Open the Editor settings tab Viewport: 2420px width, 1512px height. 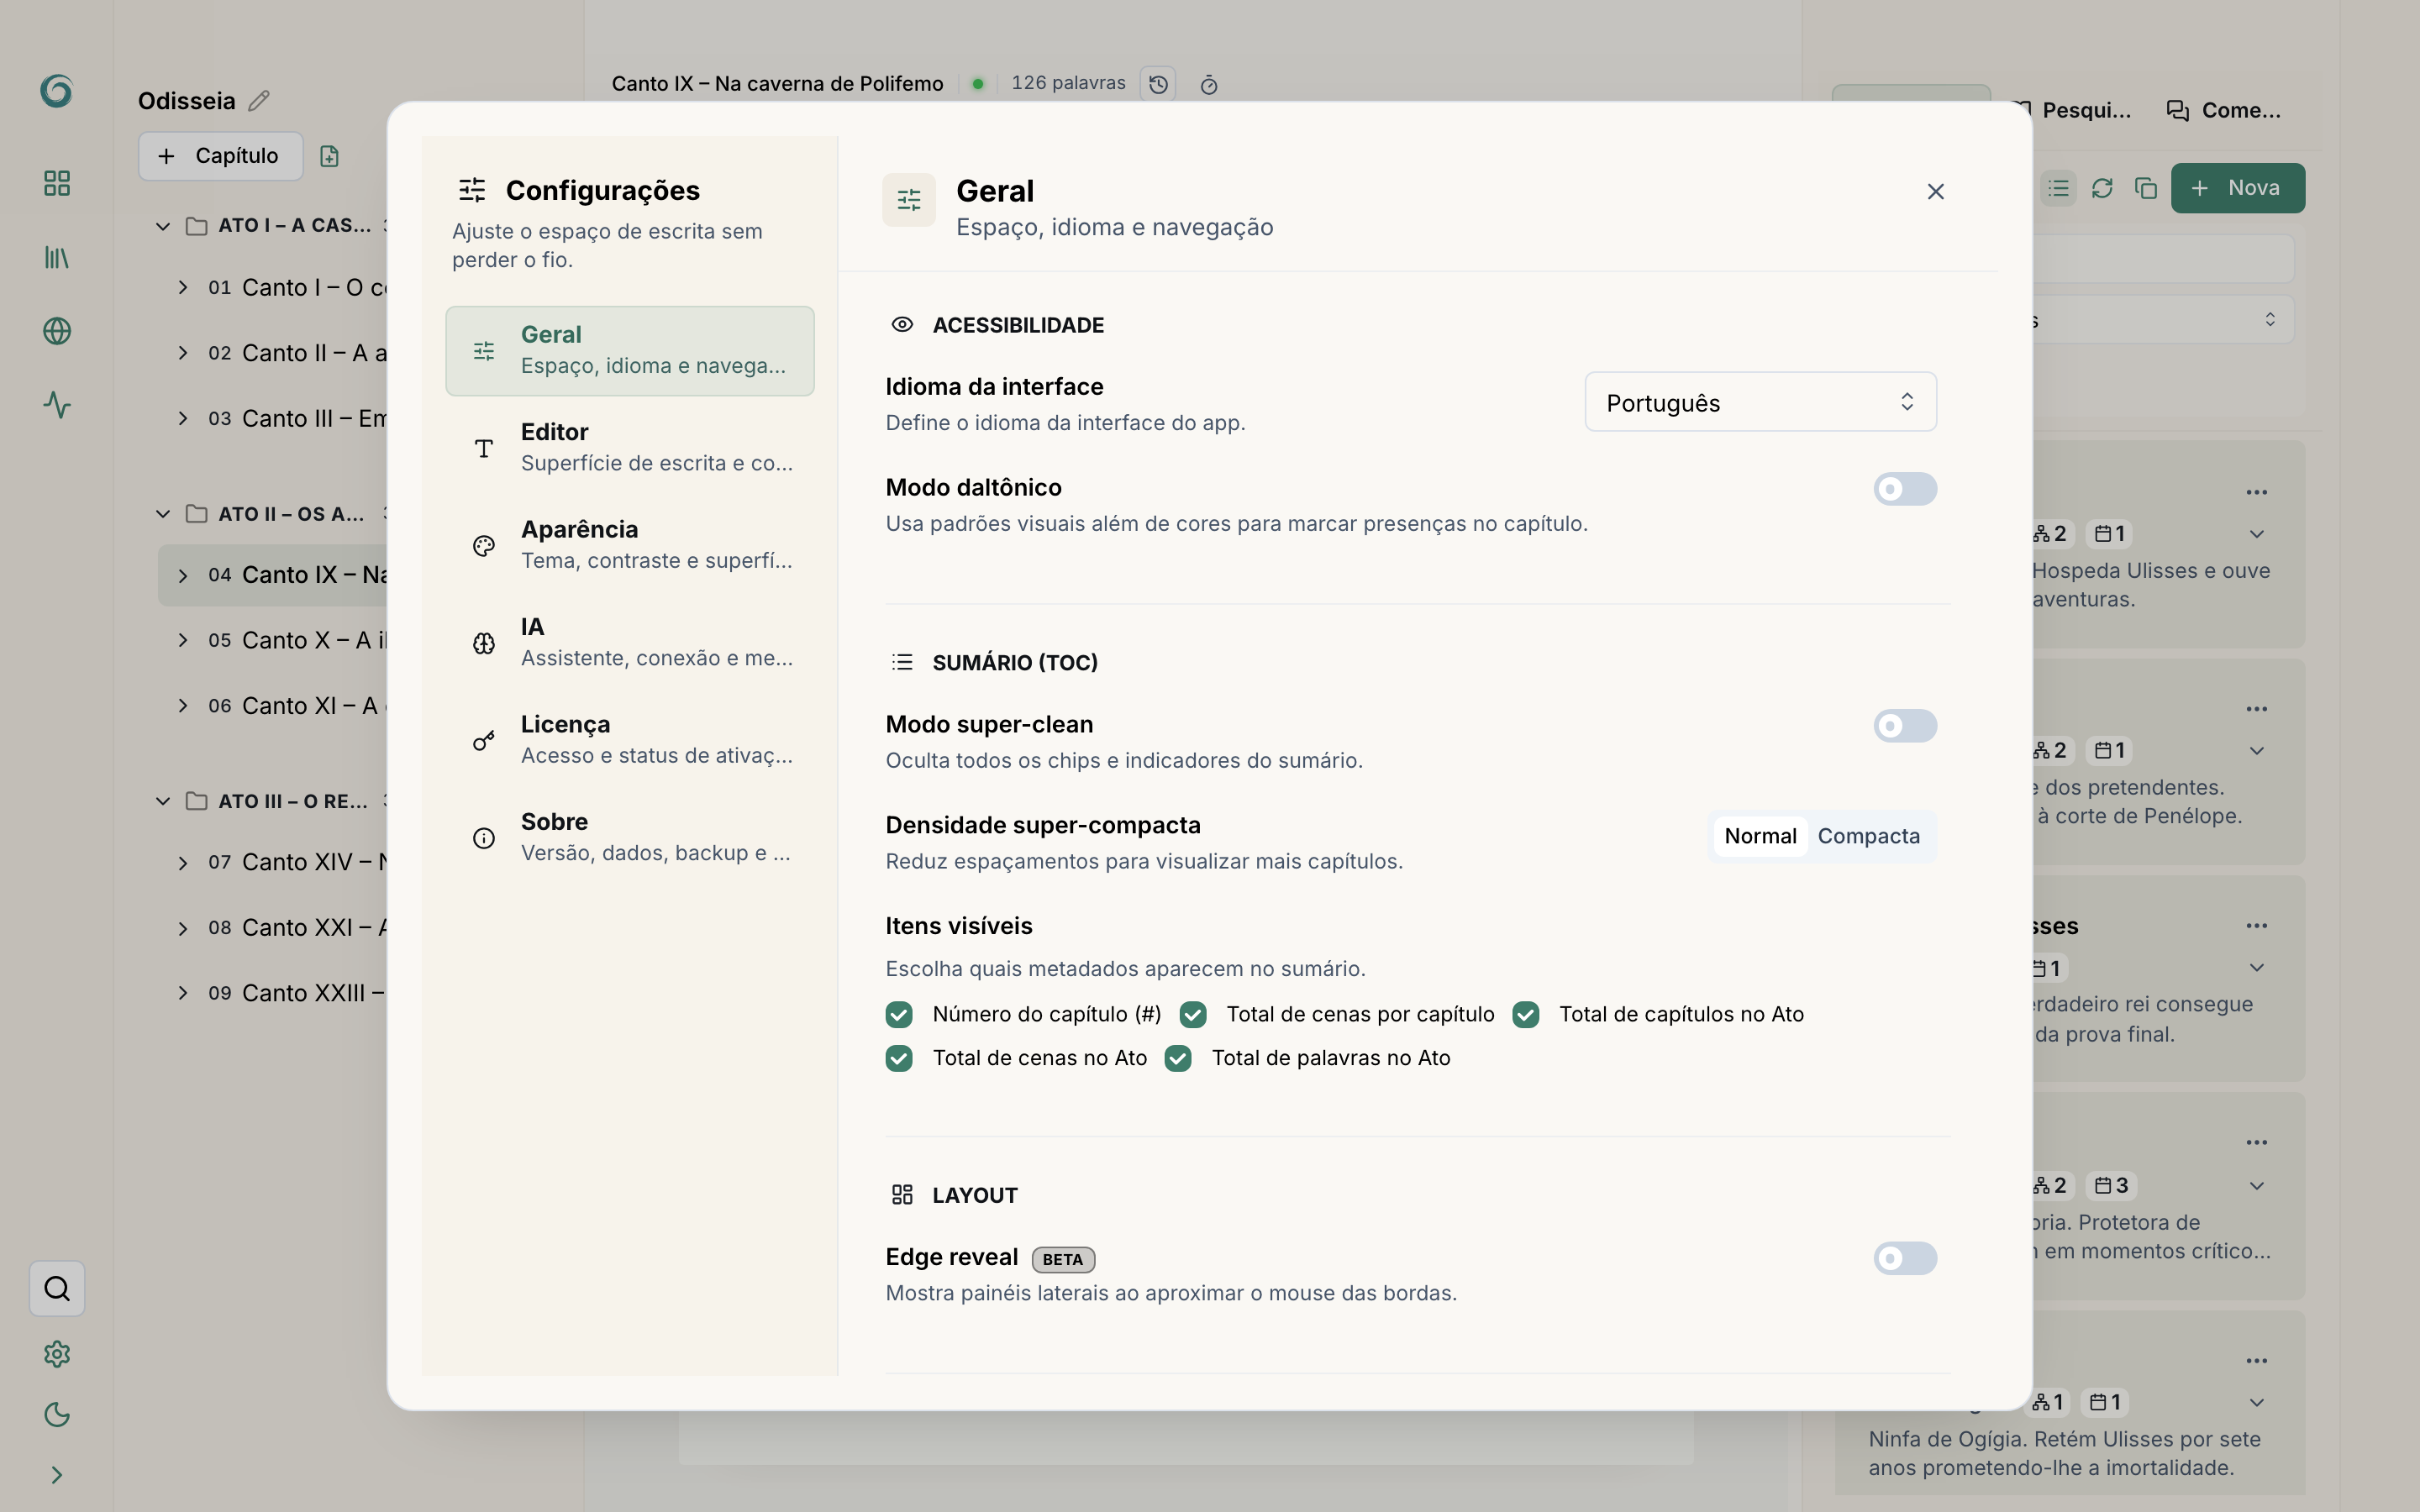pyautogui.click(x=630, y=448)
